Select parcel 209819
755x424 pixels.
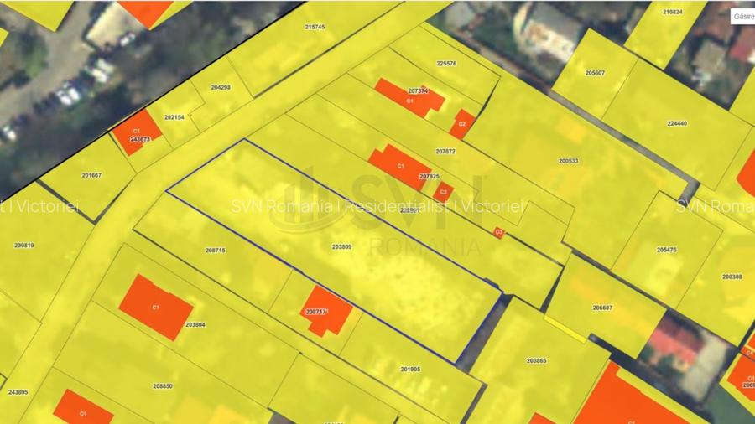click(x=24, y=246)
